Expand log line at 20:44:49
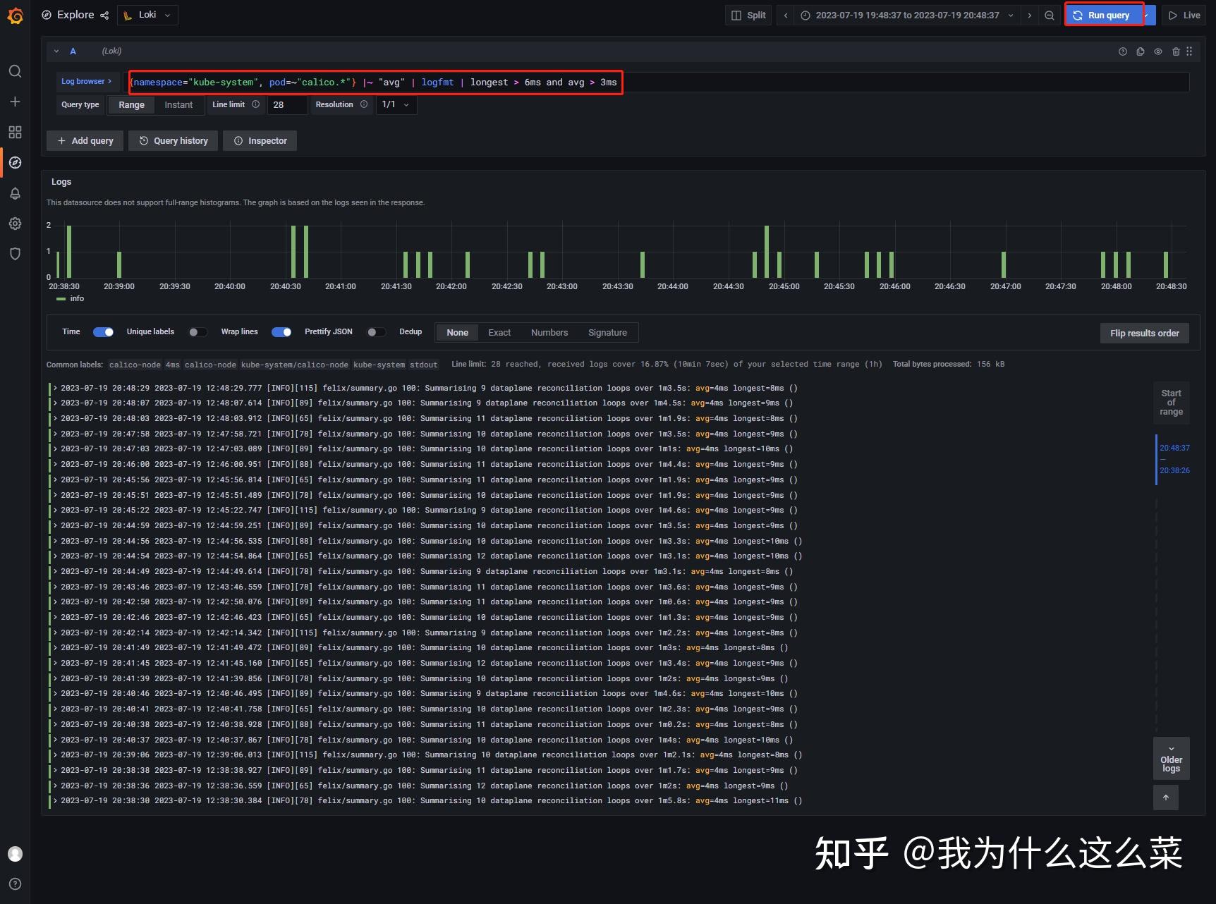Screen dimensions: 1216x904 [x=56, y=572]
